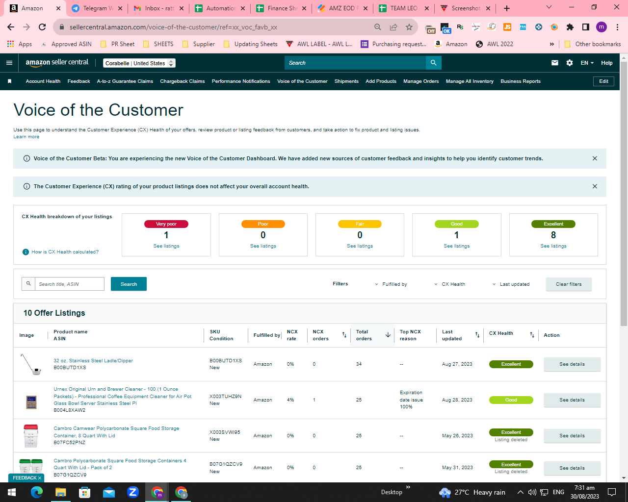The height and width of the screenshot is (502, 628).
Task: Go to Feedback in the nav bar
Action: [79, 81]
